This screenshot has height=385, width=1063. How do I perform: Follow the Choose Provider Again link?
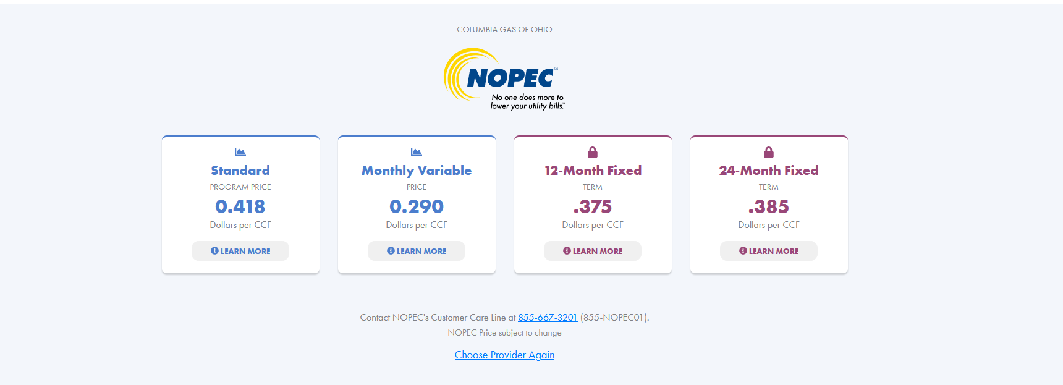[x=504, y=355]
